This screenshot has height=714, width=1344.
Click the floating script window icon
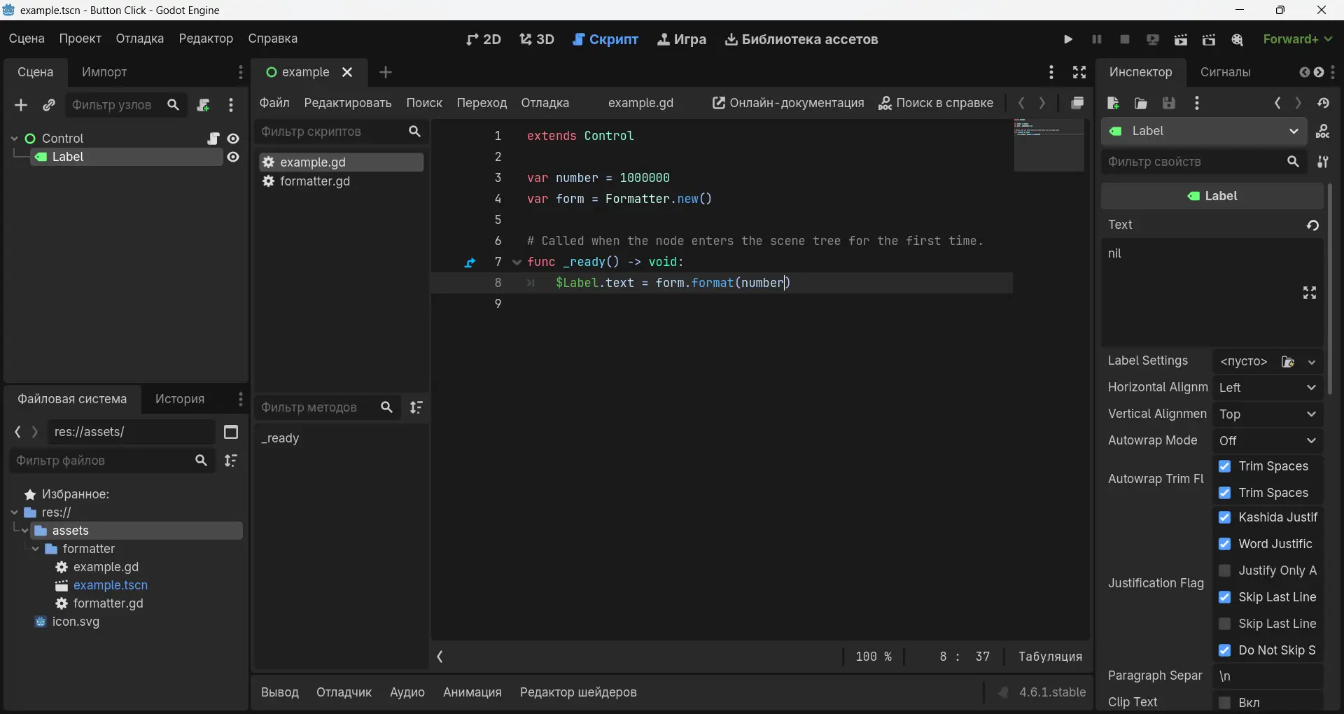click(x=1077, y=103)
